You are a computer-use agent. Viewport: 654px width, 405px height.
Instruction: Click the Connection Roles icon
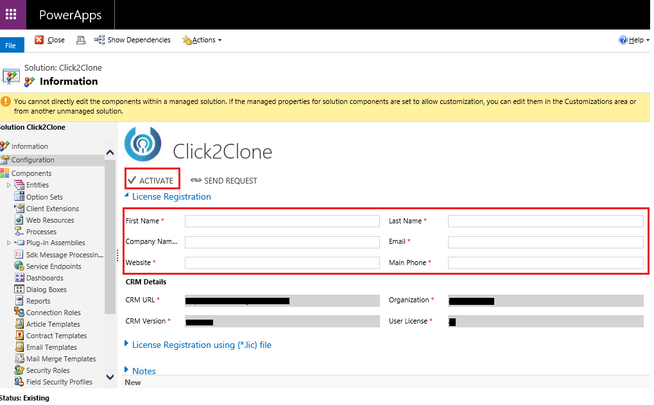click(x=19, y=312)
